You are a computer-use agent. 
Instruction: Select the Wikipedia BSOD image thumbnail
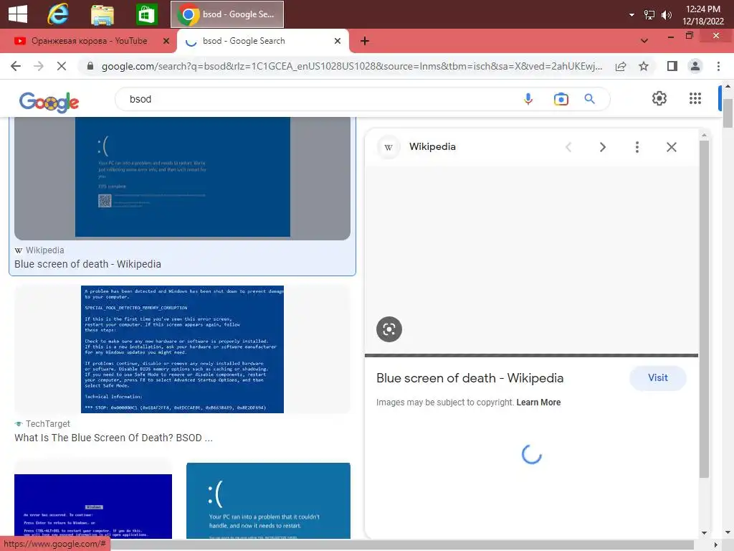point(182,178)
